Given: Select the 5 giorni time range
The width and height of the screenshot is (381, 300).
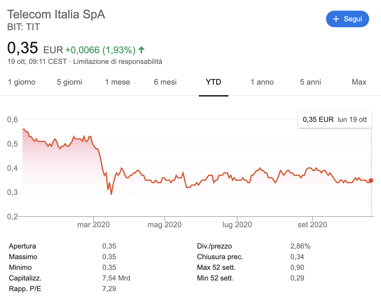Looking at the screenshot, I should click(x=70, y=82).
